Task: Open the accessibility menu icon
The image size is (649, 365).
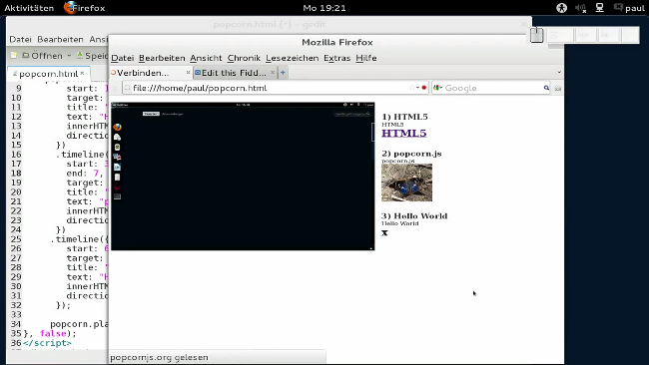Action: coord(561,8)
